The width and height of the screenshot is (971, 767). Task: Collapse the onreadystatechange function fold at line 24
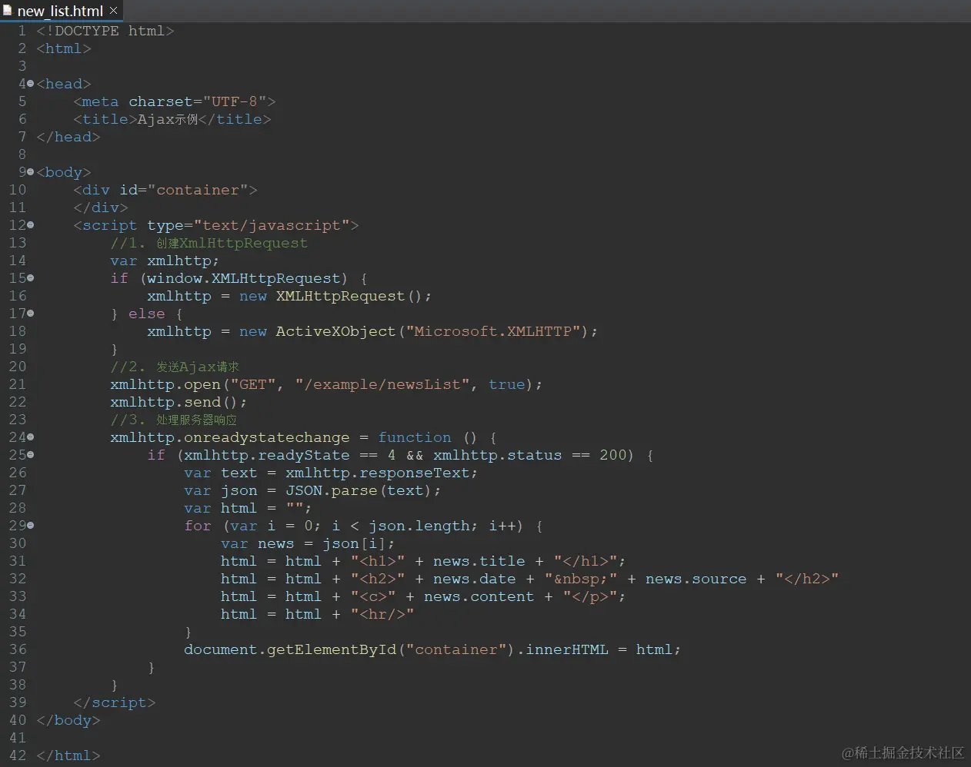point(30,437)
